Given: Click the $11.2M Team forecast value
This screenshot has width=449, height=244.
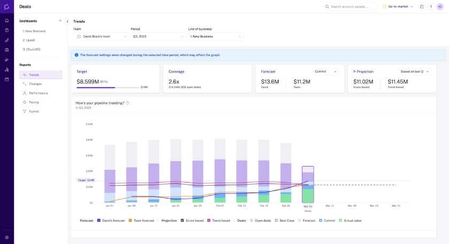Looking at the screenshot, I should 302,82.
